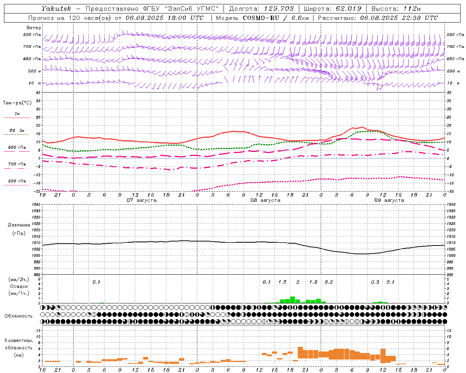466x373 pixels.
Task: Click precipitation amount 1.9
Action: [313, 282]
